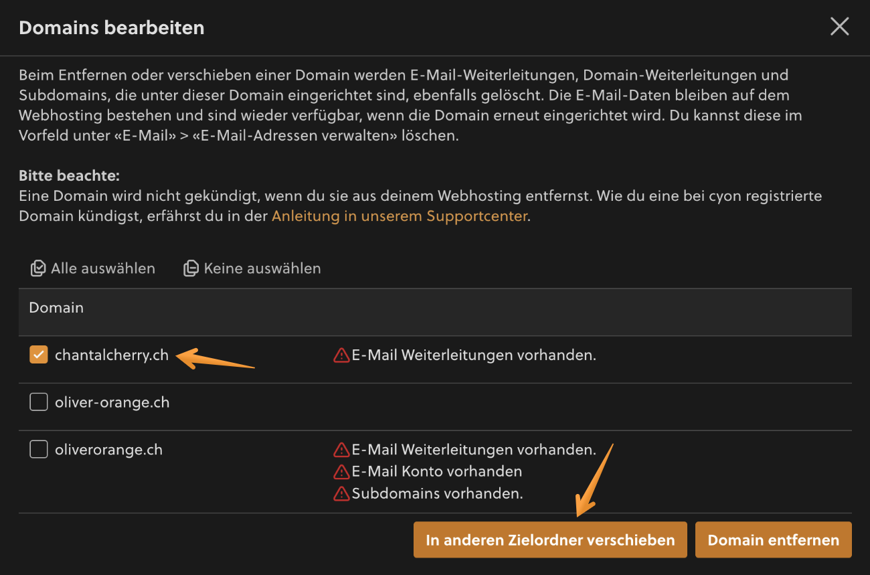Click E-Mail Weiterleitungen text in oliverorange.ch row
The image size is (870, 575).
474,449
